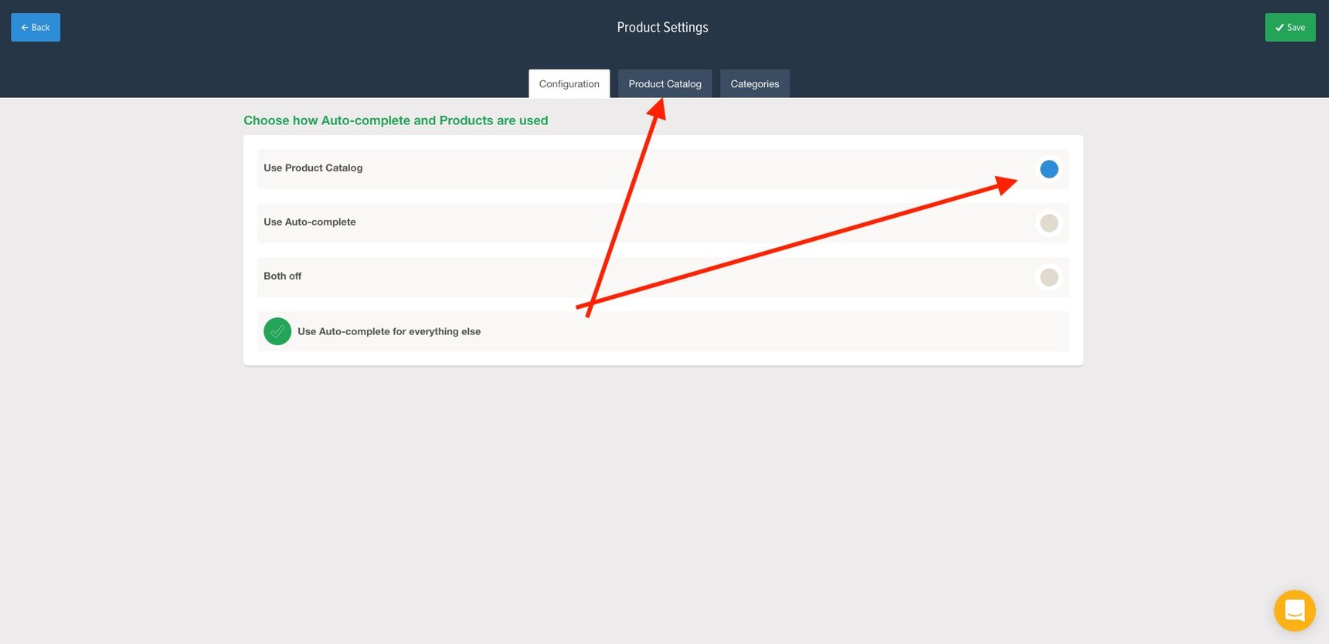The height and width of the screenshot is (644, 1329).
Task: Switch to the Configuration tab
Action: point(569,84)
